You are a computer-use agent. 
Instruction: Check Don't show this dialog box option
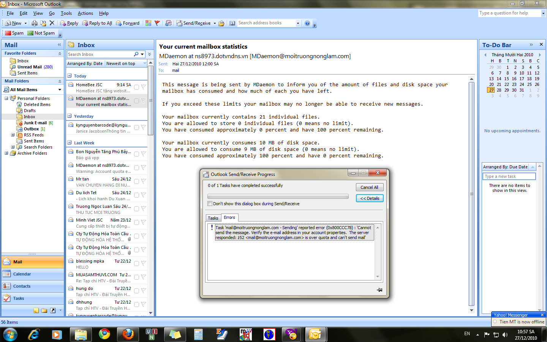(210, 204)
